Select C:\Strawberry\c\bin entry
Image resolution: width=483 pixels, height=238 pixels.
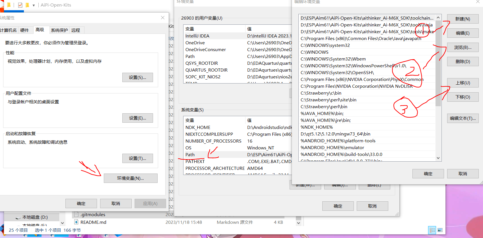[x=367, y=93]
